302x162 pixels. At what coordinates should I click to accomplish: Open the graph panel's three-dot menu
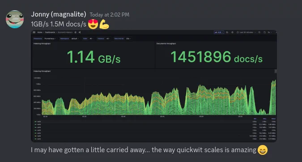click(276, 71)
